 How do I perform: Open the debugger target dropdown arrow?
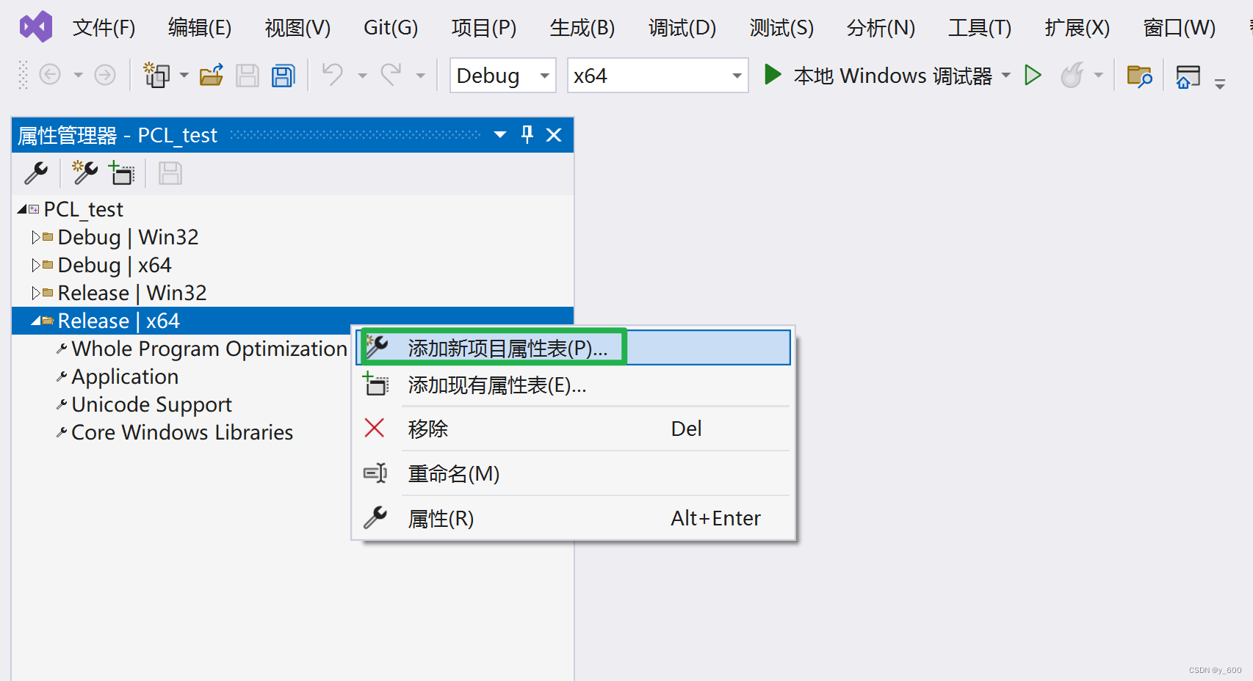pyautogui.click(x=1007, y=75)
